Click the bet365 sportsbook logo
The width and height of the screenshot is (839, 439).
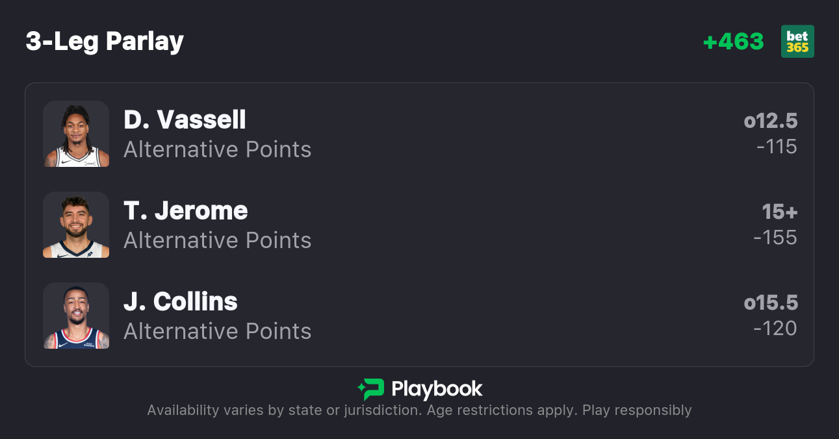pyautogui.click(x=797, y=42)
